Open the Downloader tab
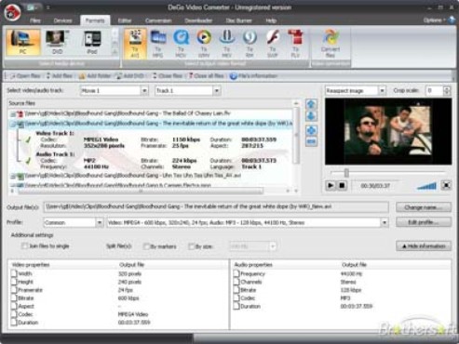 pos(198,20)
